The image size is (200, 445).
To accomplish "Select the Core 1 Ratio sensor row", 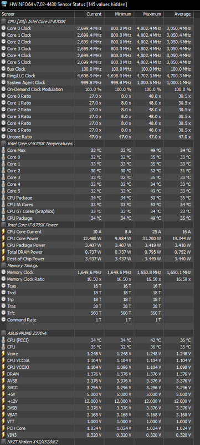I will [x=96, y=103].
